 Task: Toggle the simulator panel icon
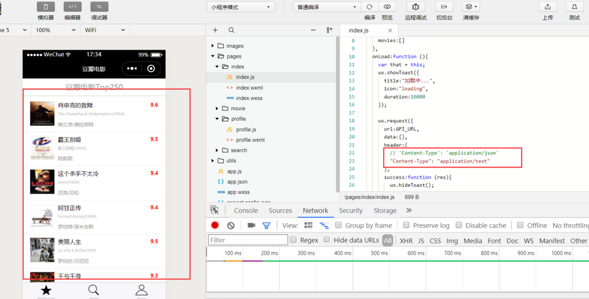pos(46,7)
